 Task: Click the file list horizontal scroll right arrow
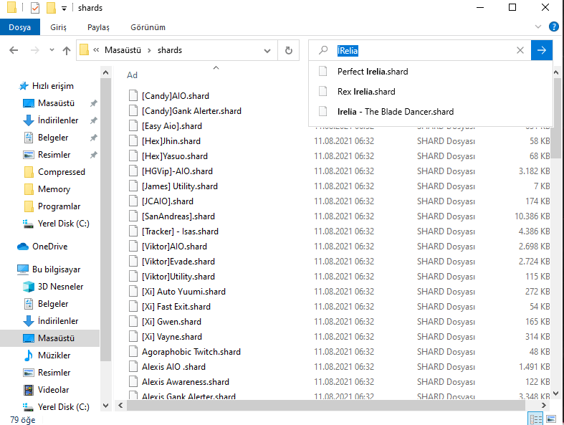coord(543,406)
